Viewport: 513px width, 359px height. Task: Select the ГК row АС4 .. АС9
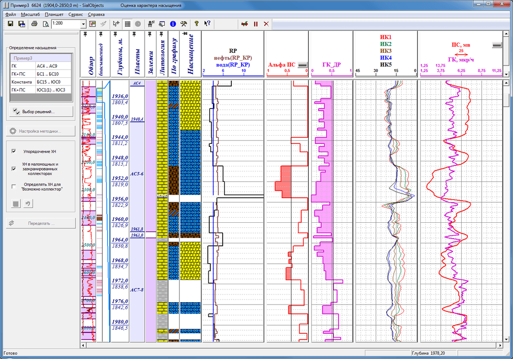(41, 66)
